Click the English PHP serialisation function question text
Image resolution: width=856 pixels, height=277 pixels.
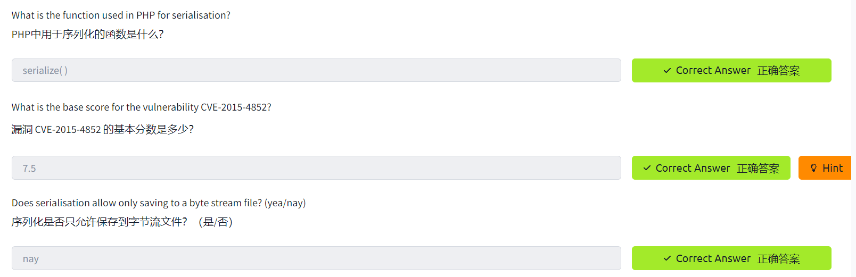[x=121, y=15]
